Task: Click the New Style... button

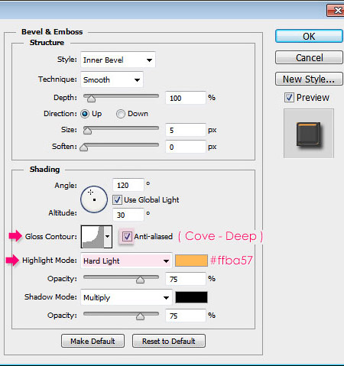Action: [309, 79]
